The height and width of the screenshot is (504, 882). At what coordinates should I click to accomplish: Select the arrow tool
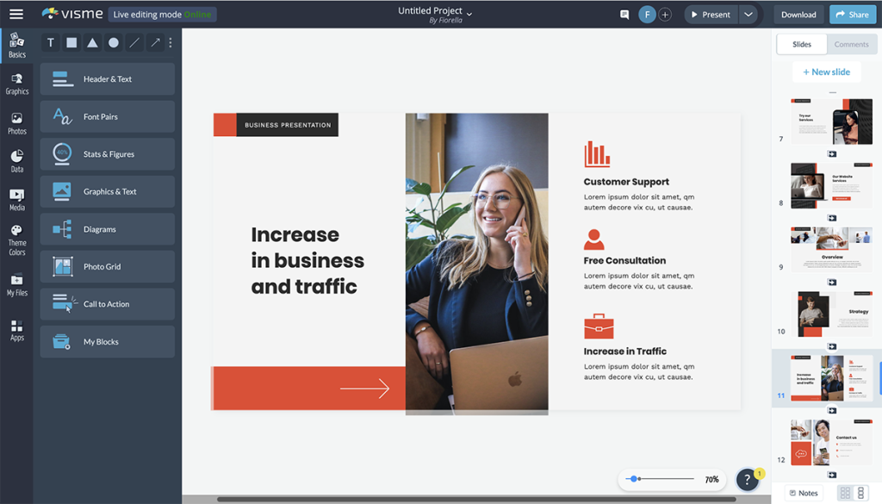(155, 42)
